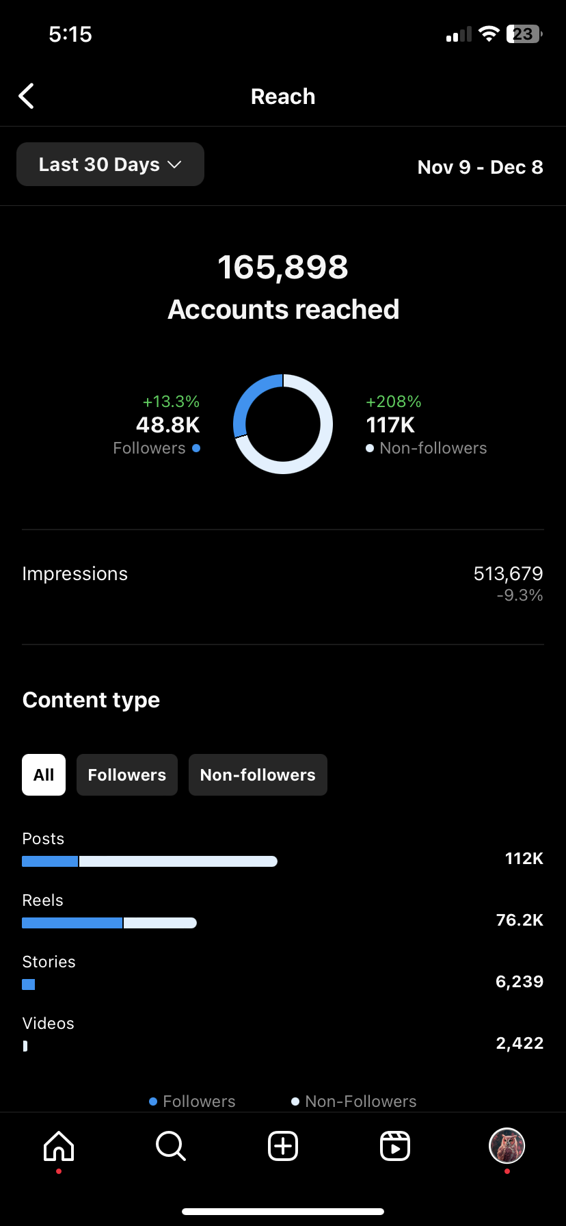566x1226 pixels.
Task: Tap the Nov 9 - Dec 8 date range
Action: [480, 167]
